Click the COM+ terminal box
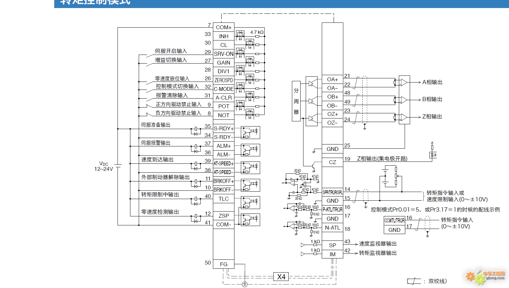This screenshot has height=288, width=509. pyautogui.click(x=224, y=27)
